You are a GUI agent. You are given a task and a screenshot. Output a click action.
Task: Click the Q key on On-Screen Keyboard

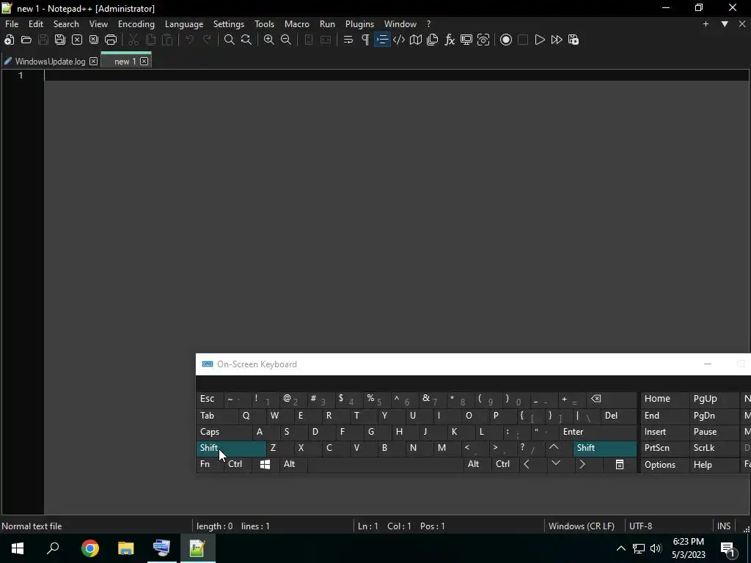(251, 416)
